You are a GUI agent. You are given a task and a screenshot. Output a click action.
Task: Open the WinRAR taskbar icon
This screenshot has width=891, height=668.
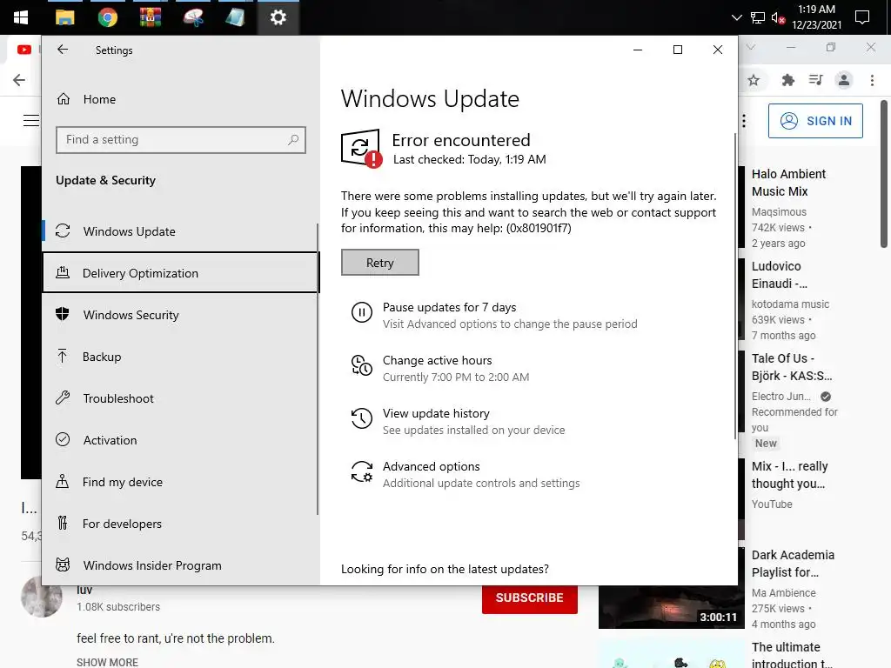(150, 17)
